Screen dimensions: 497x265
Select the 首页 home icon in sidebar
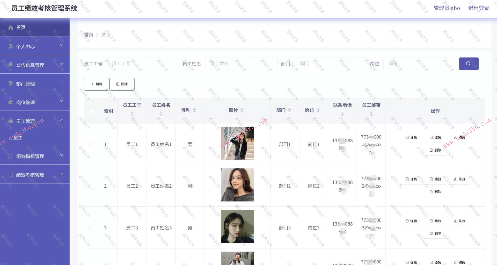point(11,27)
